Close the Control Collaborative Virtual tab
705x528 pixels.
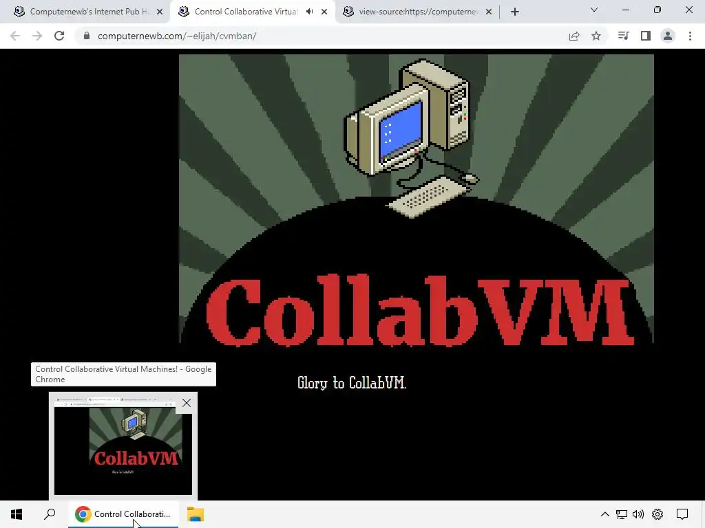(x=324, y=12)
